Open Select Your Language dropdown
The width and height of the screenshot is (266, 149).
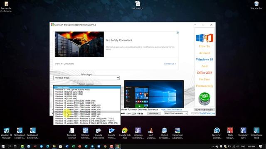coord(175,113)
